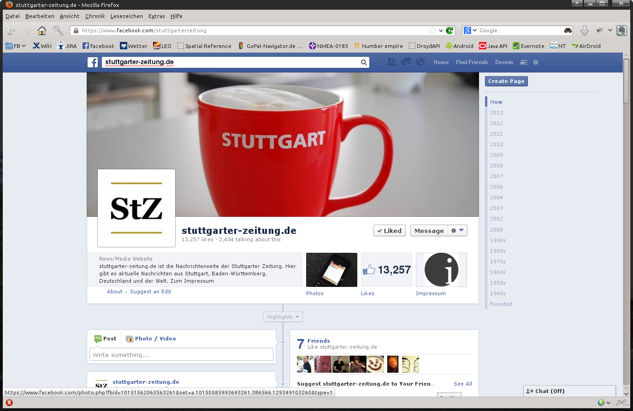
Task: Go back with the browser back arrow
Action: pos(10,30)
